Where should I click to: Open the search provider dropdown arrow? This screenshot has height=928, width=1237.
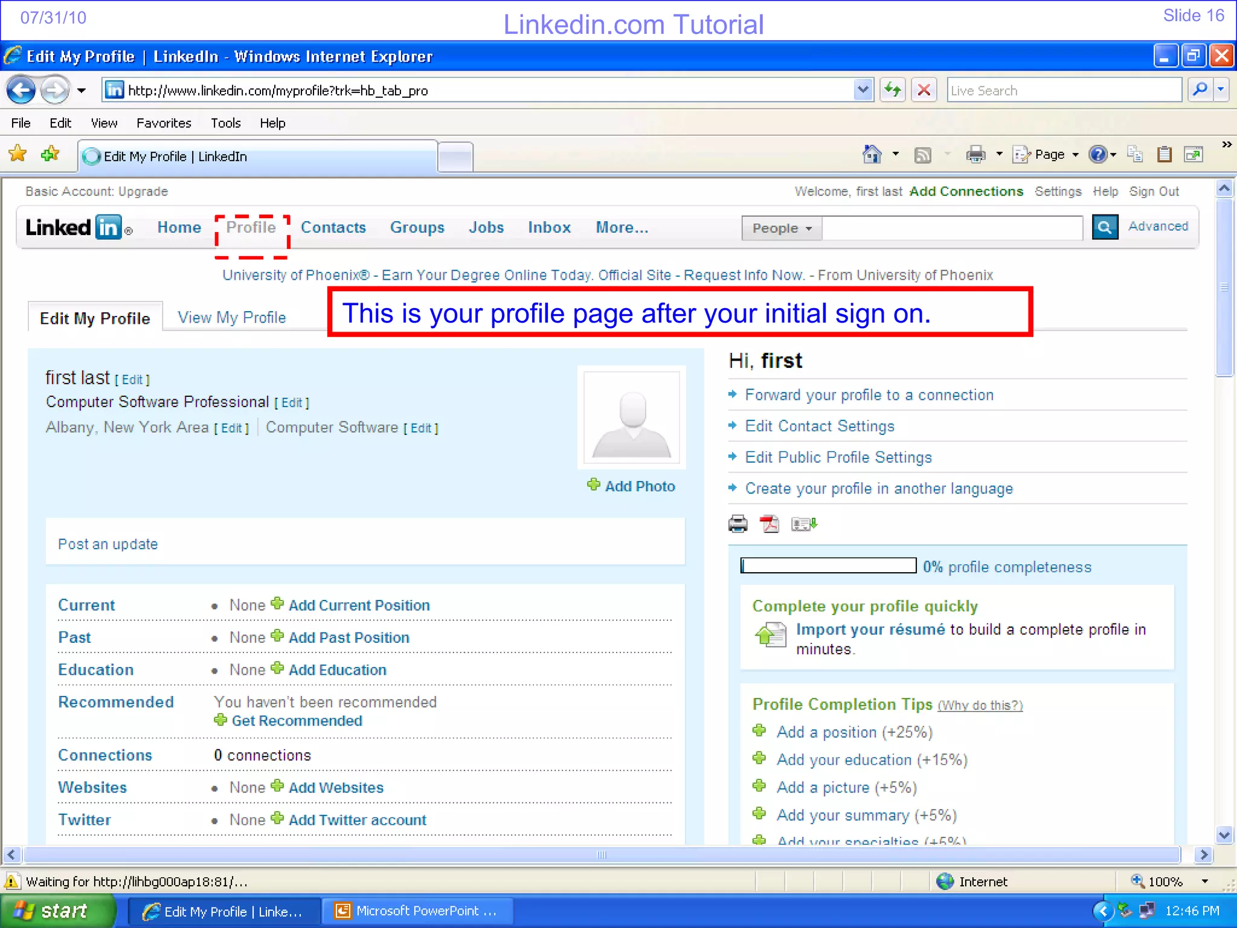coord(1221,90)
